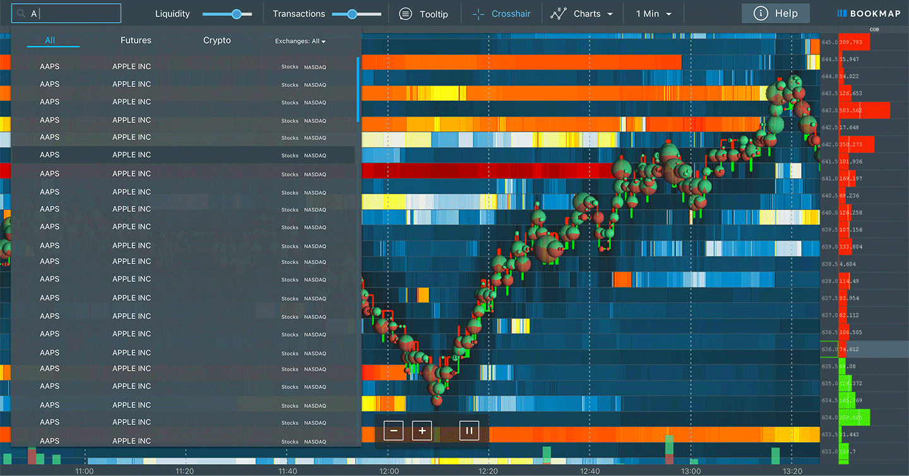Click the magnifier search icon
This screenshot has height=476, width=909.
coord(22,14)
